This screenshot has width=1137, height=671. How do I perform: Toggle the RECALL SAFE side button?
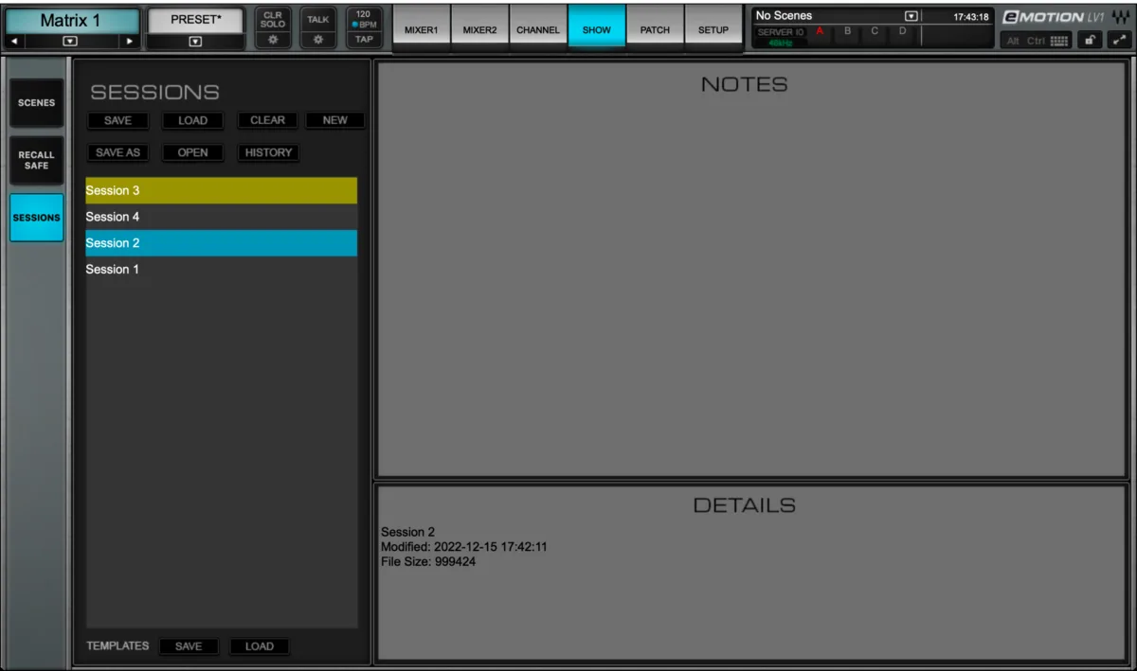click(37, 160)
